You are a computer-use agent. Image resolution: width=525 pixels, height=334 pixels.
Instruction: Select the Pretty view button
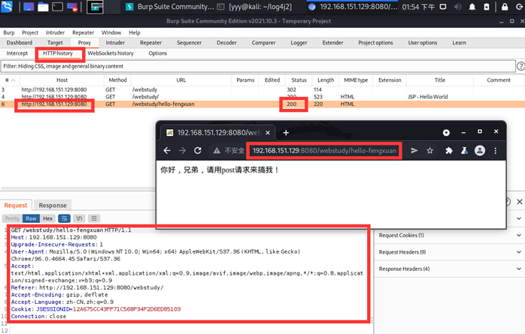coord(12,218)
